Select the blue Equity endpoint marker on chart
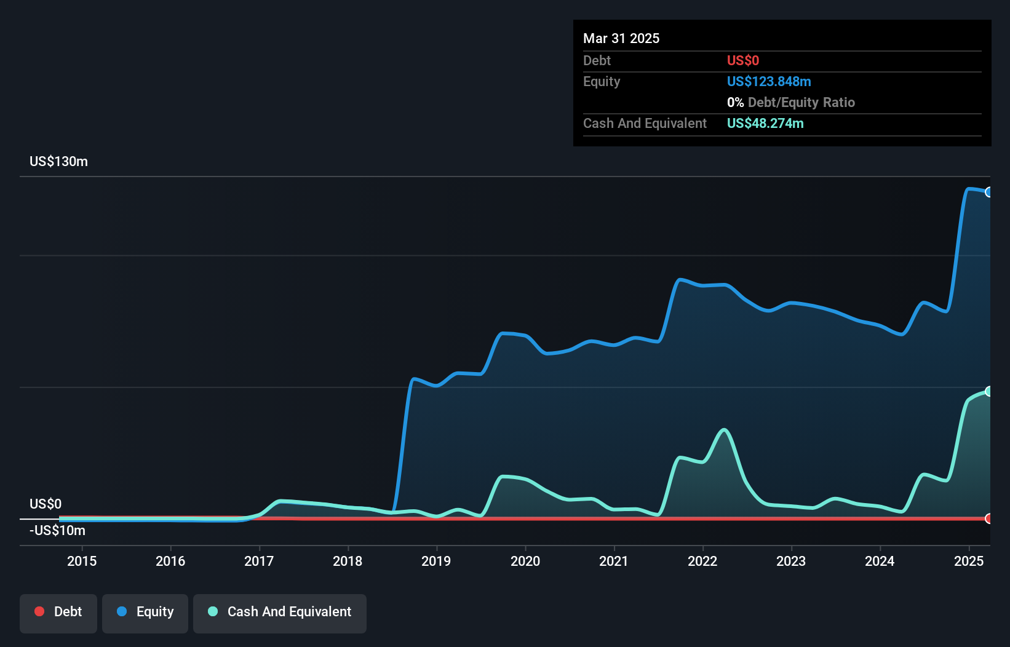Screen dimensions: 1010x647 989,192
